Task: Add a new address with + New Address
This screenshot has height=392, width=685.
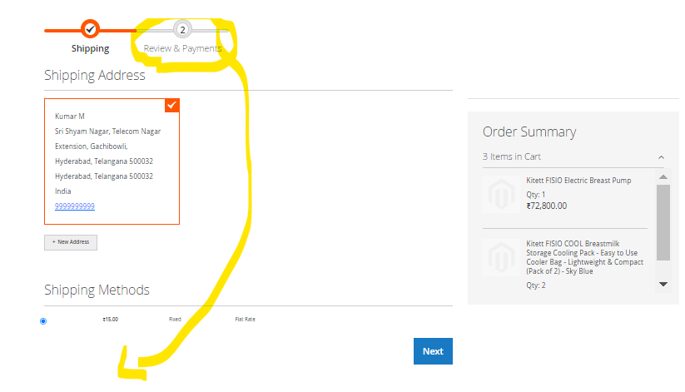Action: pos(71,242)
